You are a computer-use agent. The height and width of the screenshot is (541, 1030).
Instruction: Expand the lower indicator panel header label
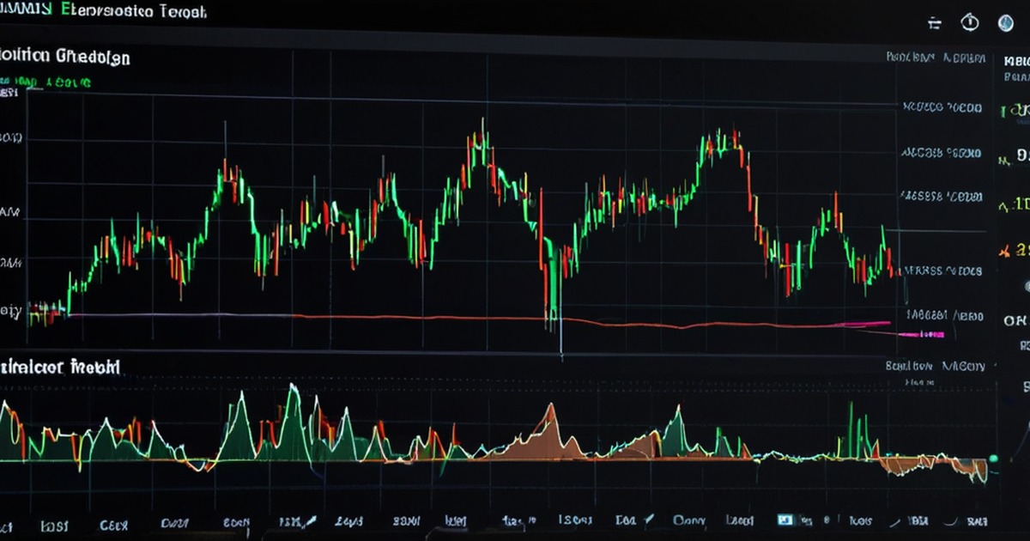(x=60, y=368)
